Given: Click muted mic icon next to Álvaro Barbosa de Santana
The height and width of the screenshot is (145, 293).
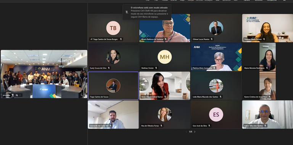Looking at the screenshot, I should [x=166, y=39].
